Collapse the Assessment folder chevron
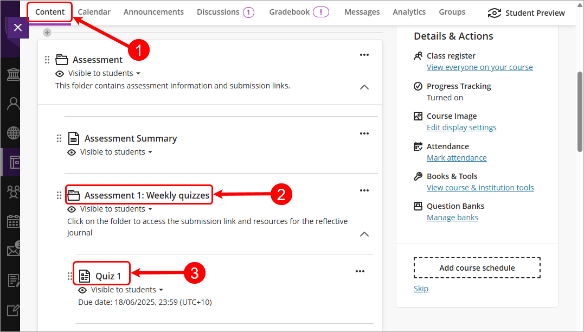This screenshot has height=332, width=584. pos(364,87)
